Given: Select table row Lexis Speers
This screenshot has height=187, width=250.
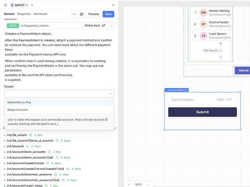Looking at the screenshot, I should click(211, 36).
